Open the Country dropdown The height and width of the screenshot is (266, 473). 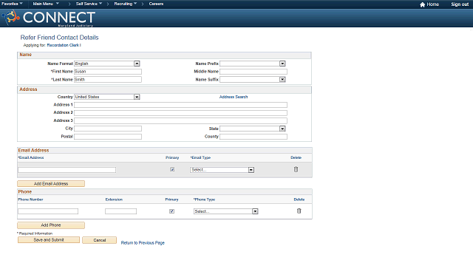107,97
